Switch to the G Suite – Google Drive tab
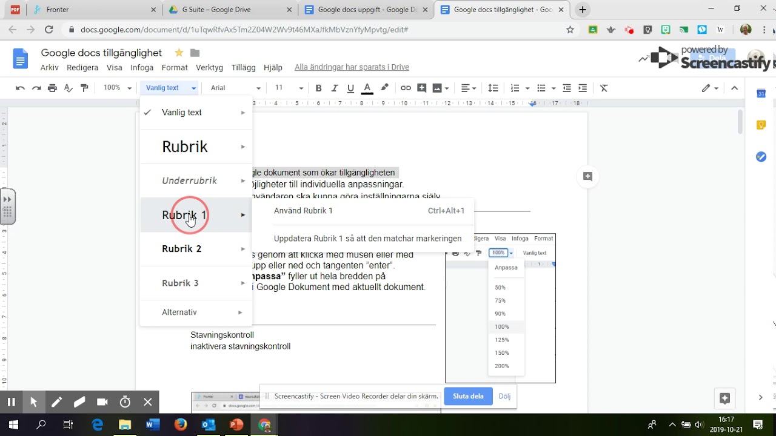The image size is (776, 436). pyautogui.click(x=230, y=10)
